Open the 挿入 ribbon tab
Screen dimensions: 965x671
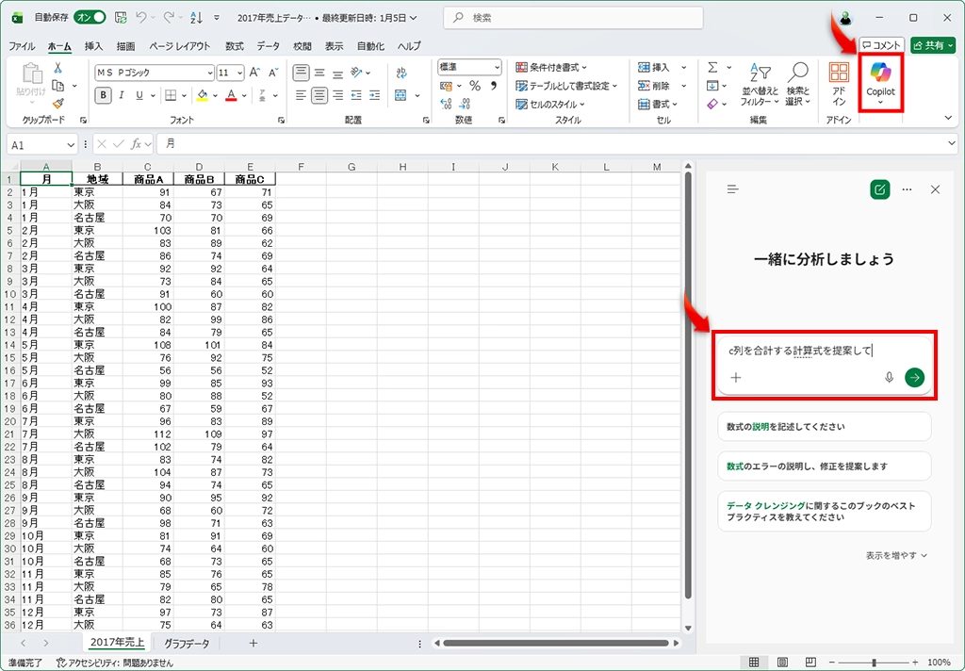[x=93, y=46]
